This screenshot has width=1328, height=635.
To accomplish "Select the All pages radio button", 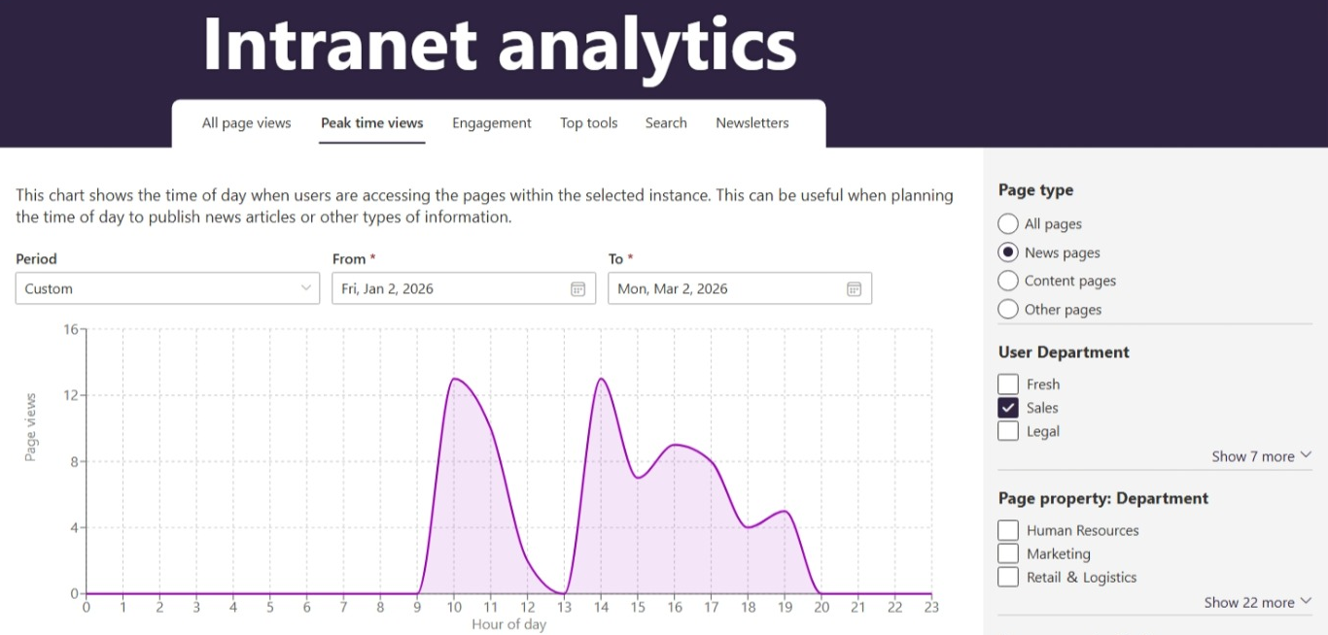I will [x=1008, y=224].
